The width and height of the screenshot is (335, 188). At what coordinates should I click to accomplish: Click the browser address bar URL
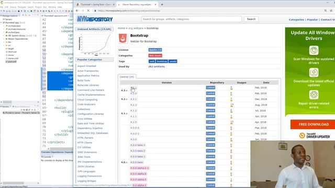pyautogui.click(x=129, y=10)
